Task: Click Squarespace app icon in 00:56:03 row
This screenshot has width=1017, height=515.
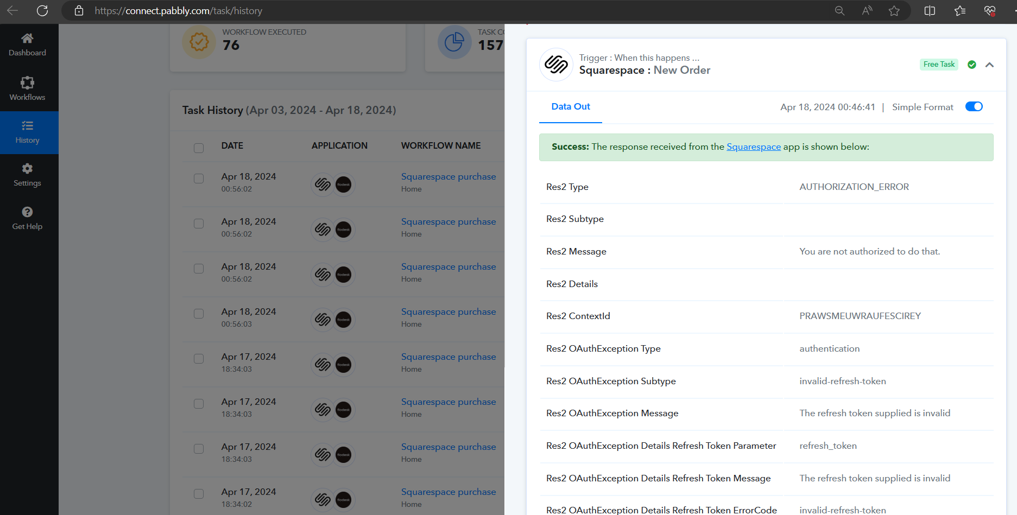Action: click(323, 320)
